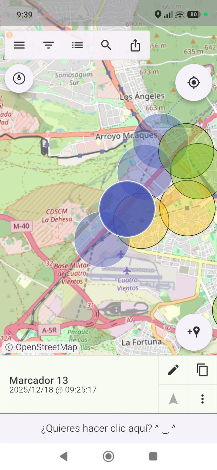Open Android recent apps square

[x=153, y=456]
